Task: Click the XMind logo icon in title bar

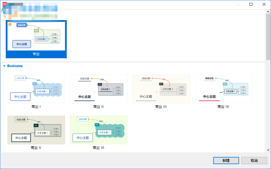Action: 4,4
